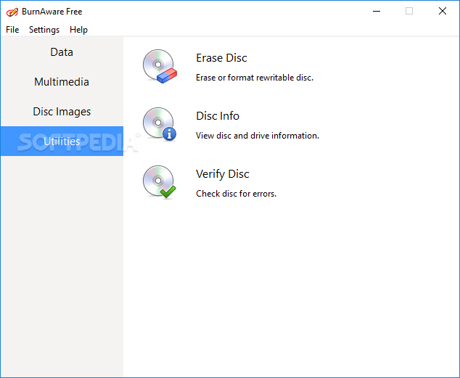
Task: Select the Utilities category
Action: pos(62,141)
